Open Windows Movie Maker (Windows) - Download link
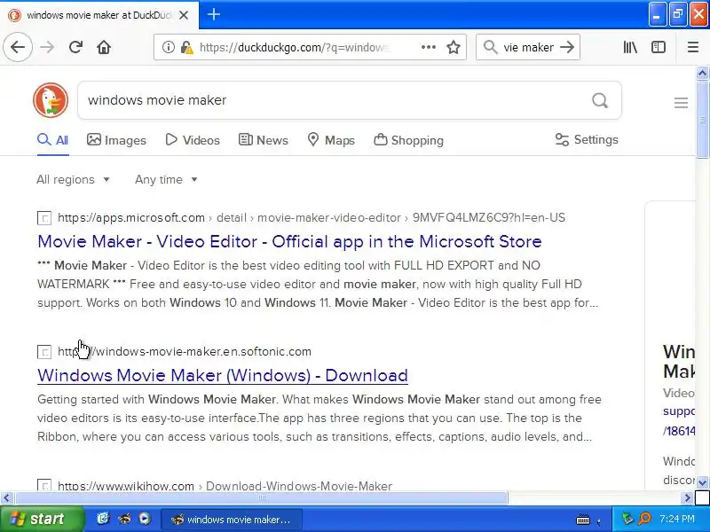Image resolution: width=710 pixels, height=532 pixels. (x=223, y=375)
